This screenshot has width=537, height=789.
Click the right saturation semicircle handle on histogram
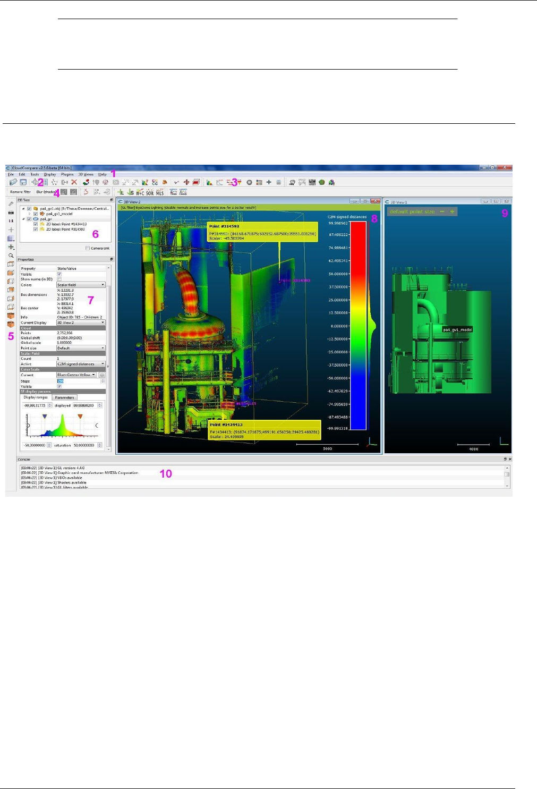97,426
